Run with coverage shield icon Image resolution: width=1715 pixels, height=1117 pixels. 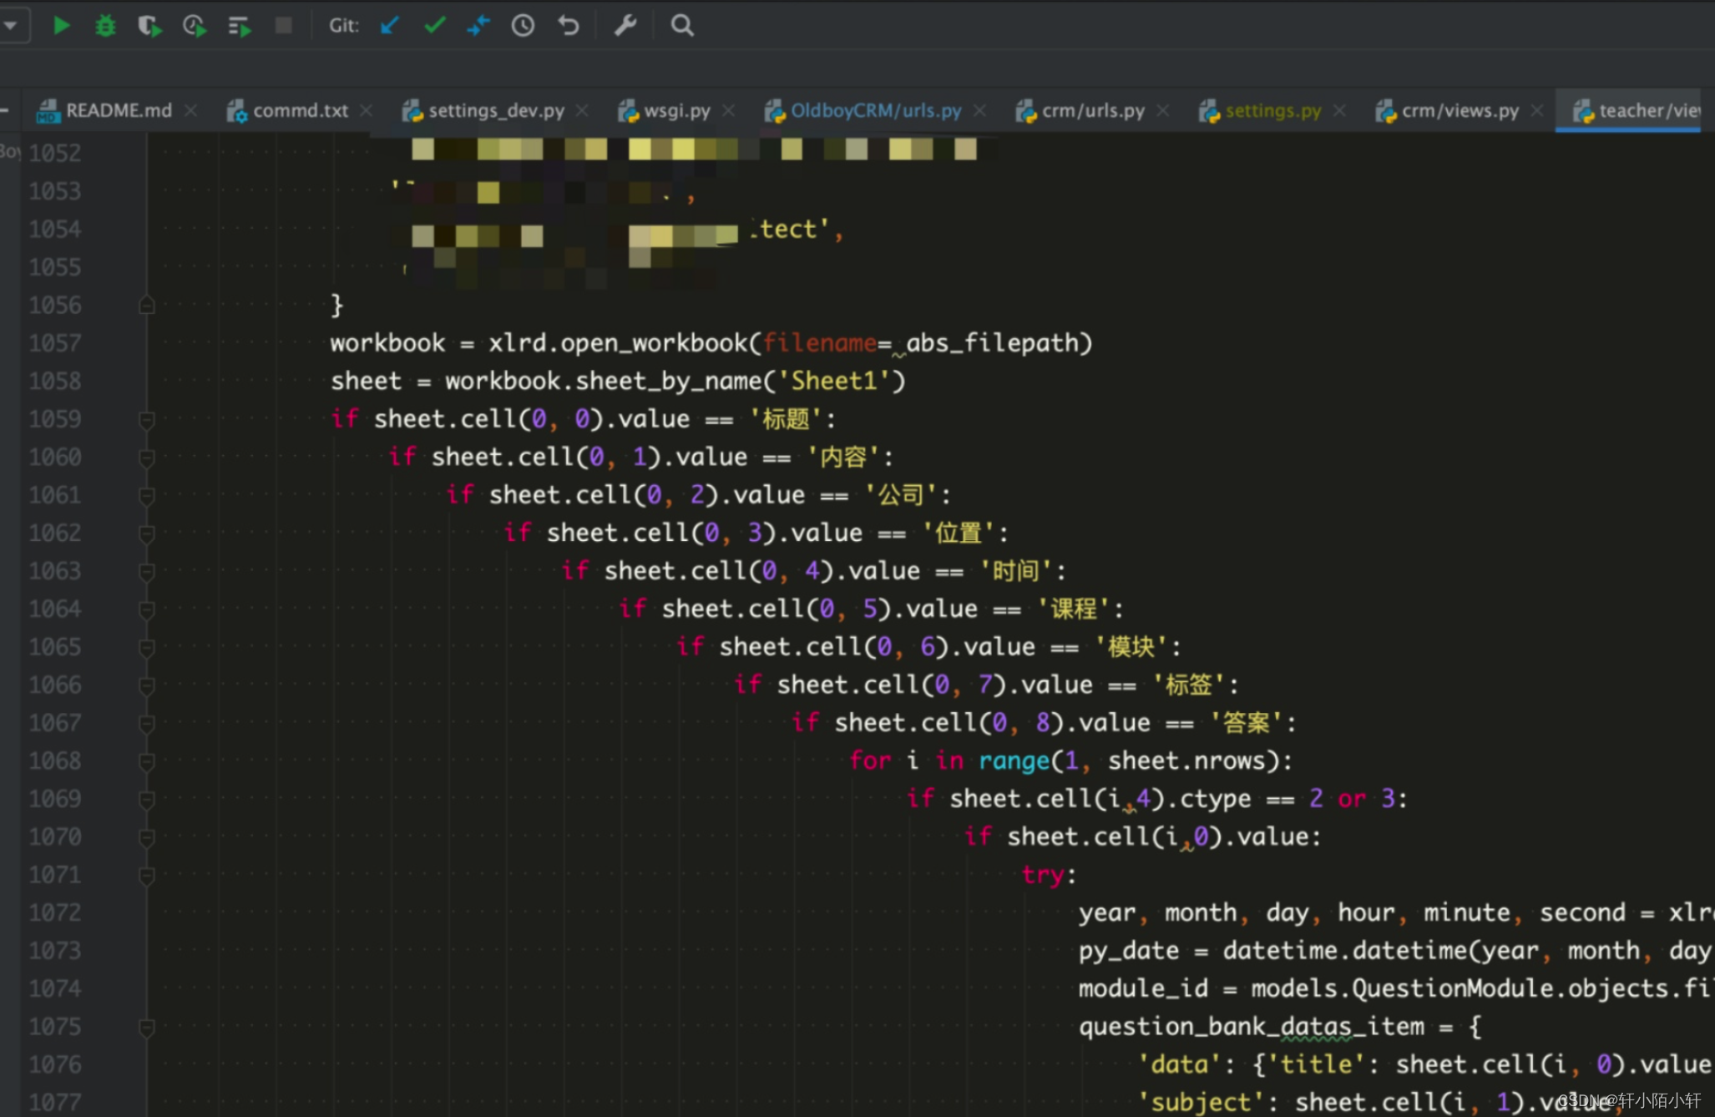click(149, 26)
